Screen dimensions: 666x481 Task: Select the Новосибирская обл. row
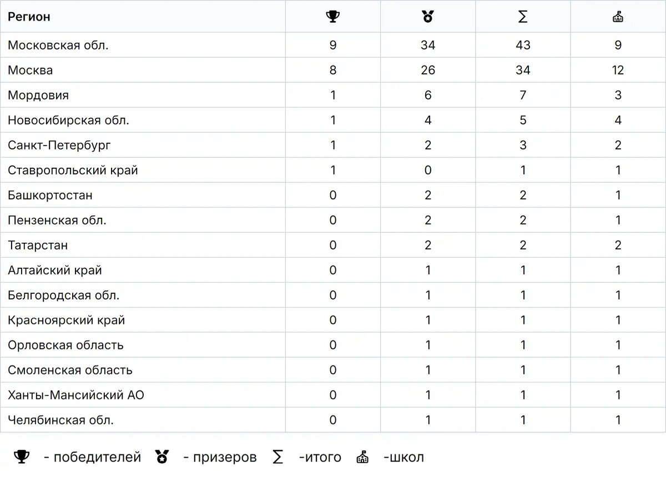[x=333, y=120]
